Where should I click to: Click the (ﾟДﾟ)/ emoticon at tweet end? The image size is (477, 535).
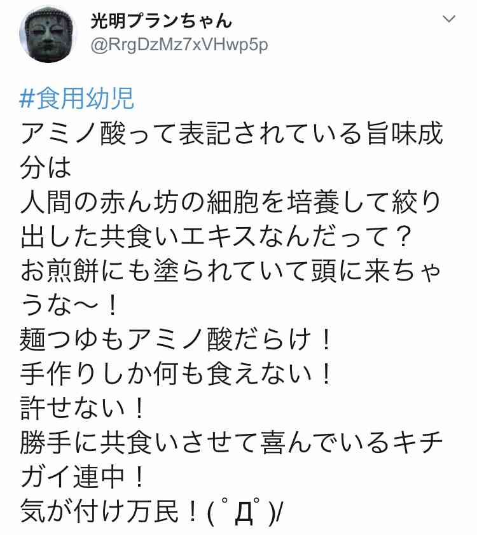point(243,513)
